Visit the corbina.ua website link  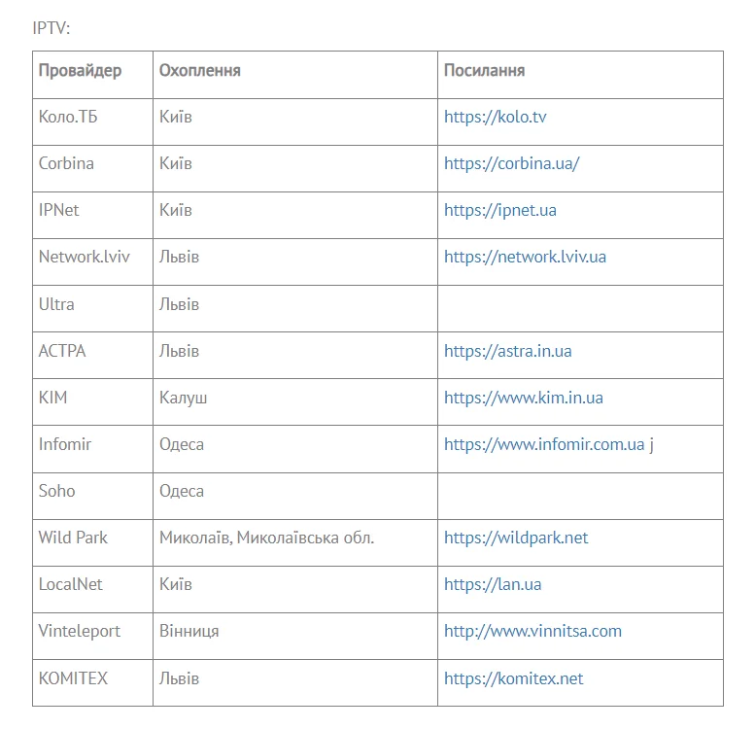tap(511, 163)
